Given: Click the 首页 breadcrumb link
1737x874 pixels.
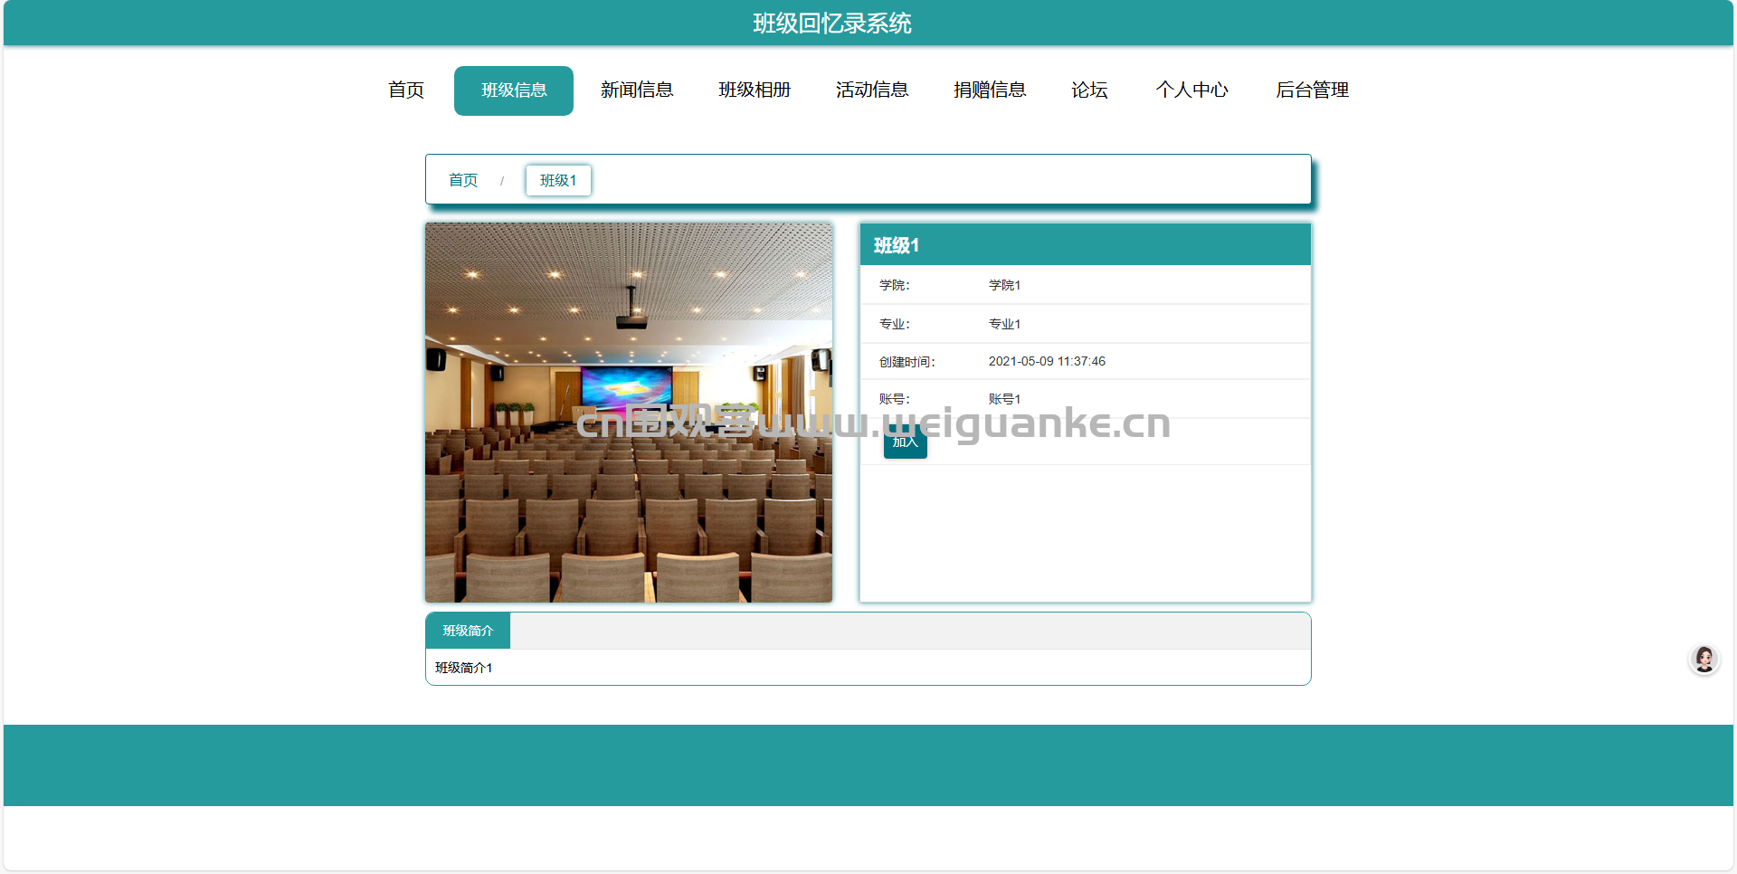Looking at the screenshot, I should click(463, 180).
